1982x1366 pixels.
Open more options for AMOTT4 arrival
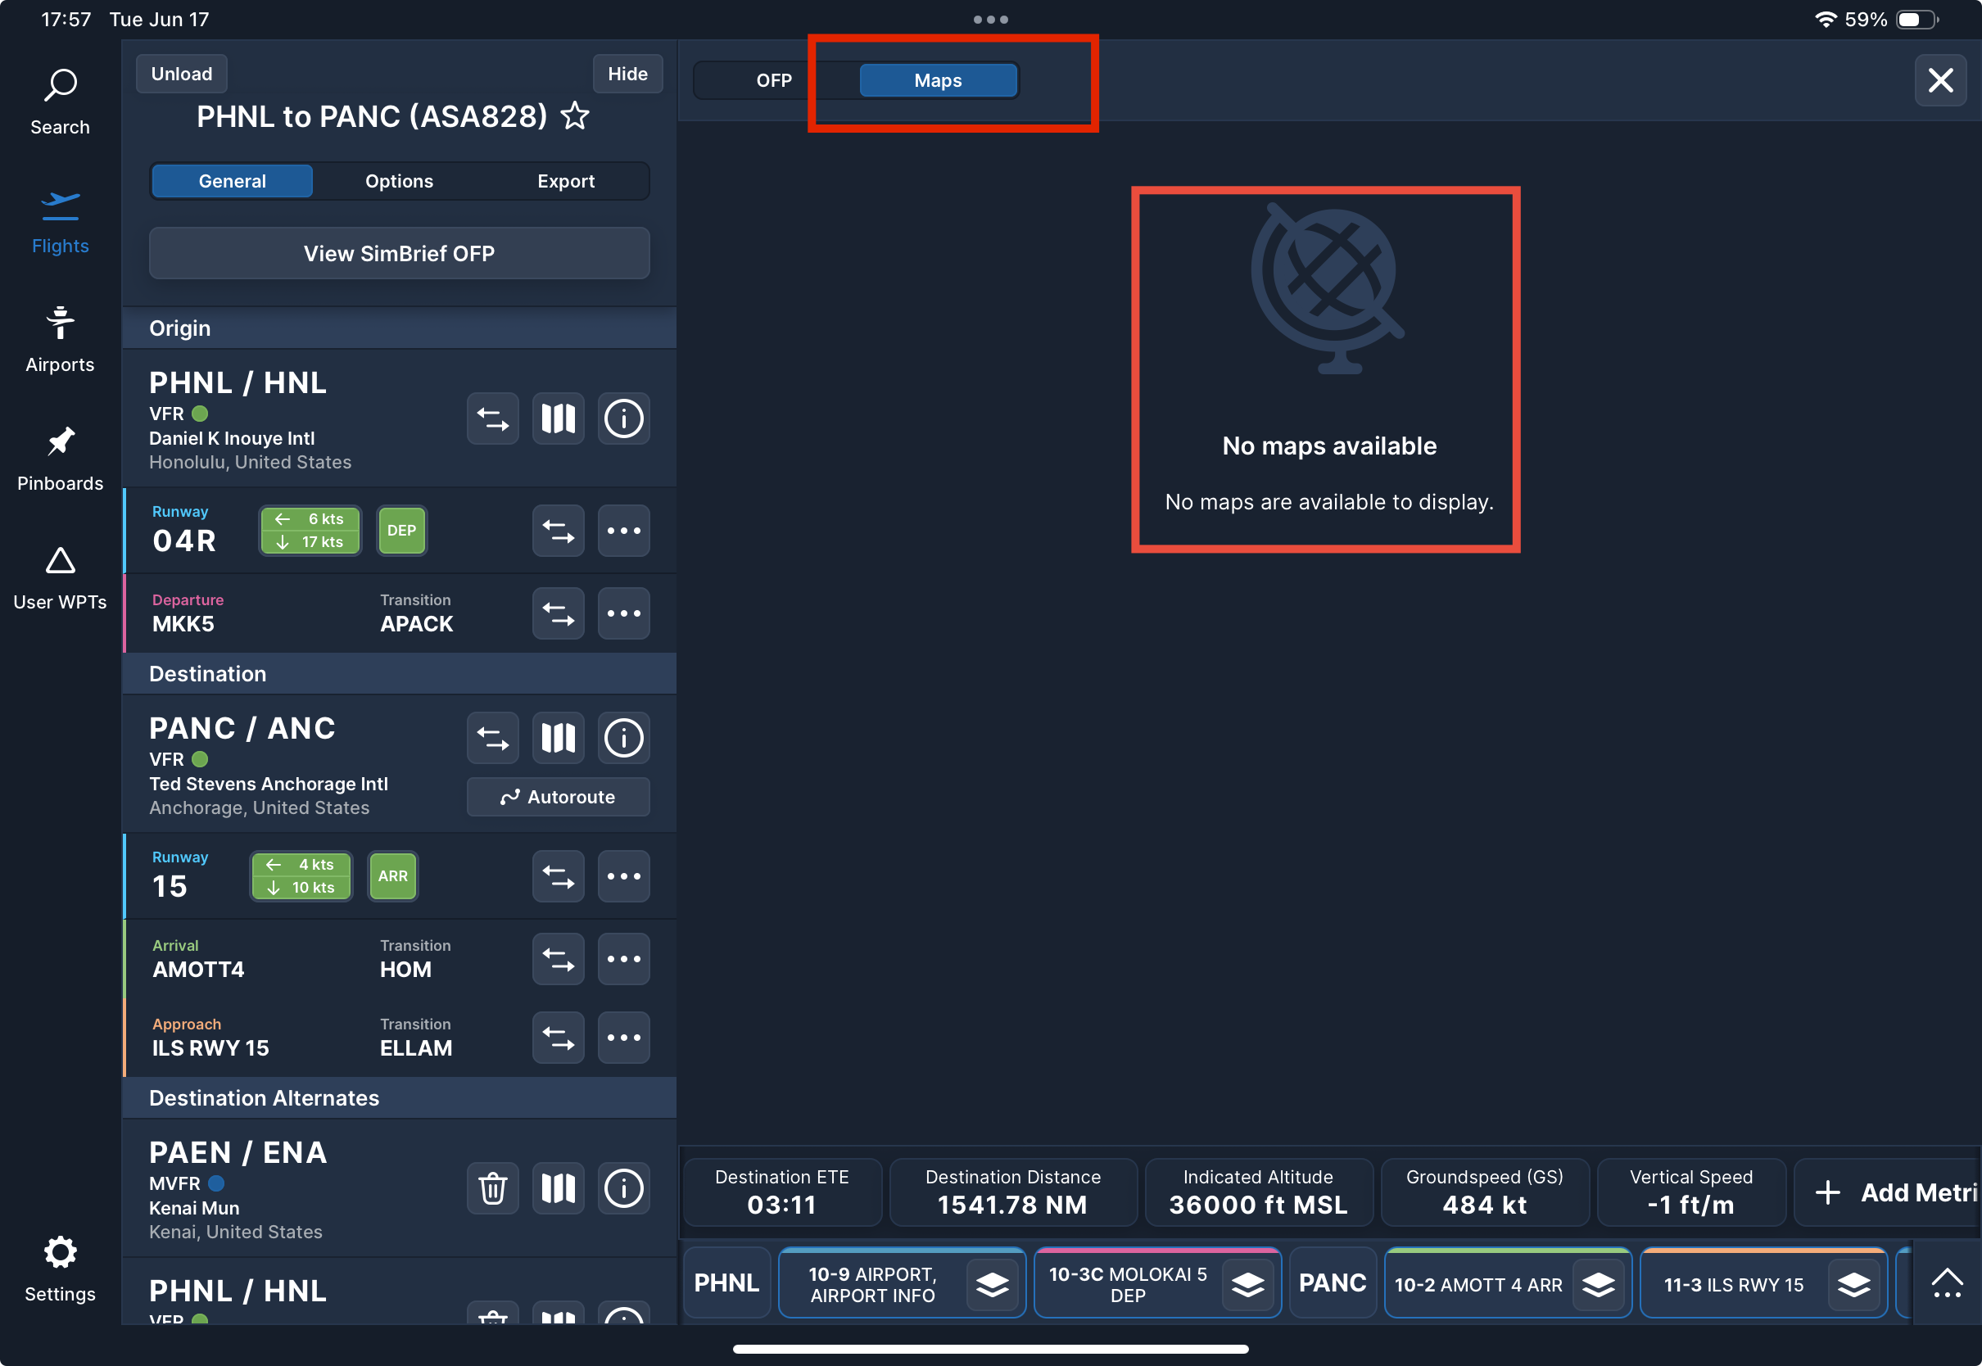pos(623,959)
